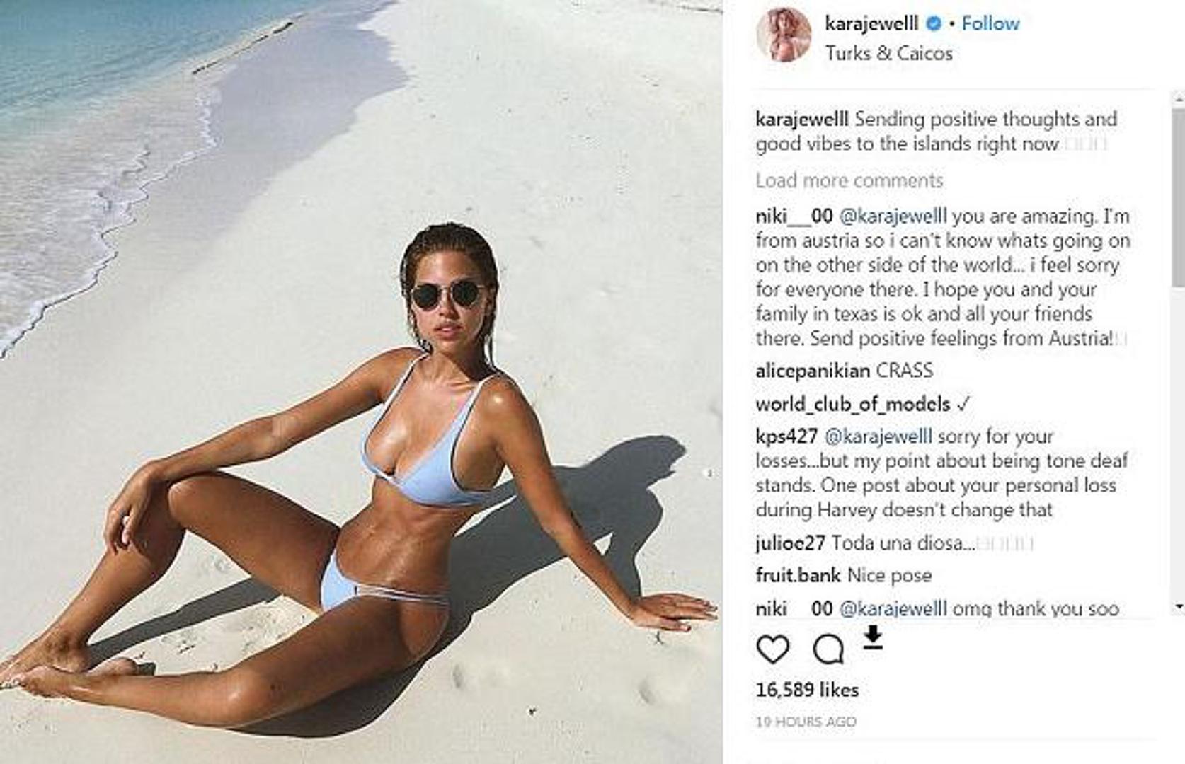Open Turks & Caicos location link
The height and width of the screenshot is (764, 1185).
pyautogui.click(x=888, y=53)
